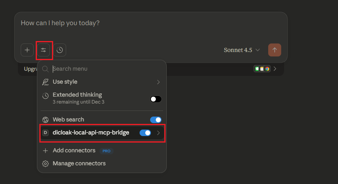Click the Web search globe icon
Viewport: 338px width, 184px height.
click(x=45, y=120)
